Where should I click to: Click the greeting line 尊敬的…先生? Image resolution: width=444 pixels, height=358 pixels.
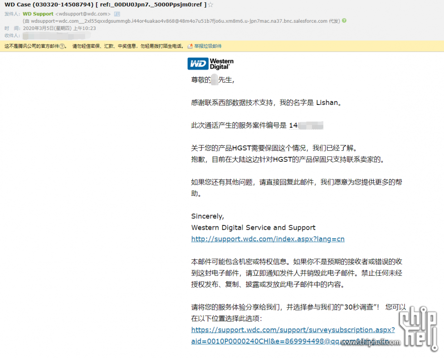[x=213, y=80]
